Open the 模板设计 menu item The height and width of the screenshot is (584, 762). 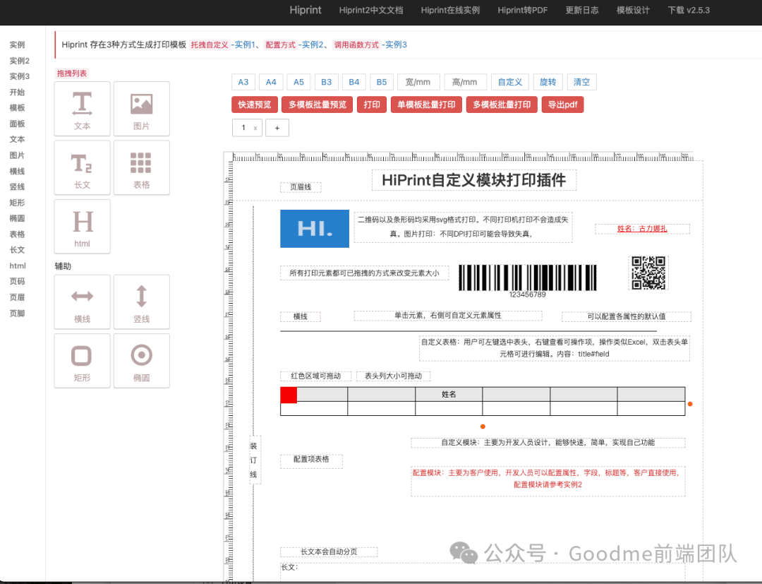(x=633, y=11)
